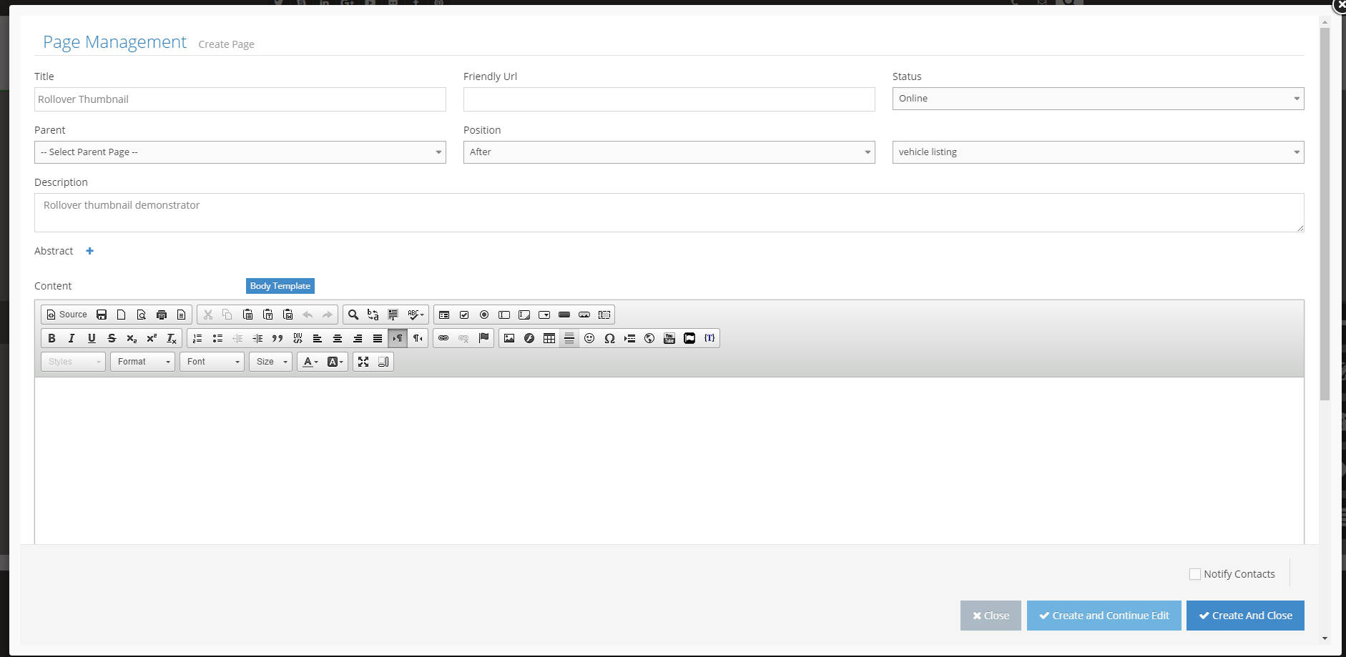Check the Notify Contacts checkbox
This screenshot has width=1346, height=657.
point(1194,574)
